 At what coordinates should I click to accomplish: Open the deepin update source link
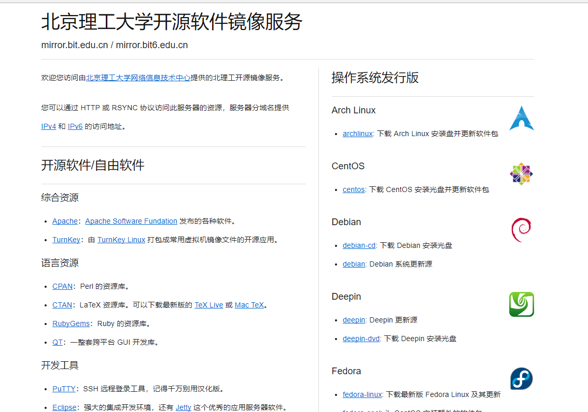pyautogui.click(x=354, y=320)
